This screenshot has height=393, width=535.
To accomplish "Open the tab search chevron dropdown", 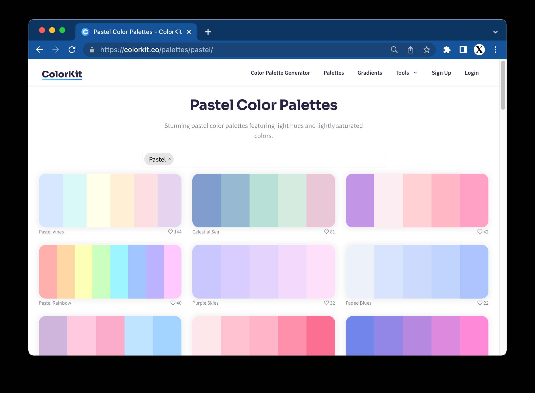I will [x=495, y=32].
